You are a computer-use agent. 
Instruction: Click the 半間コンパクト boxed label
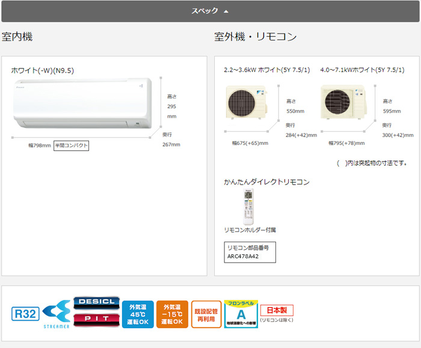coord(71,145)
